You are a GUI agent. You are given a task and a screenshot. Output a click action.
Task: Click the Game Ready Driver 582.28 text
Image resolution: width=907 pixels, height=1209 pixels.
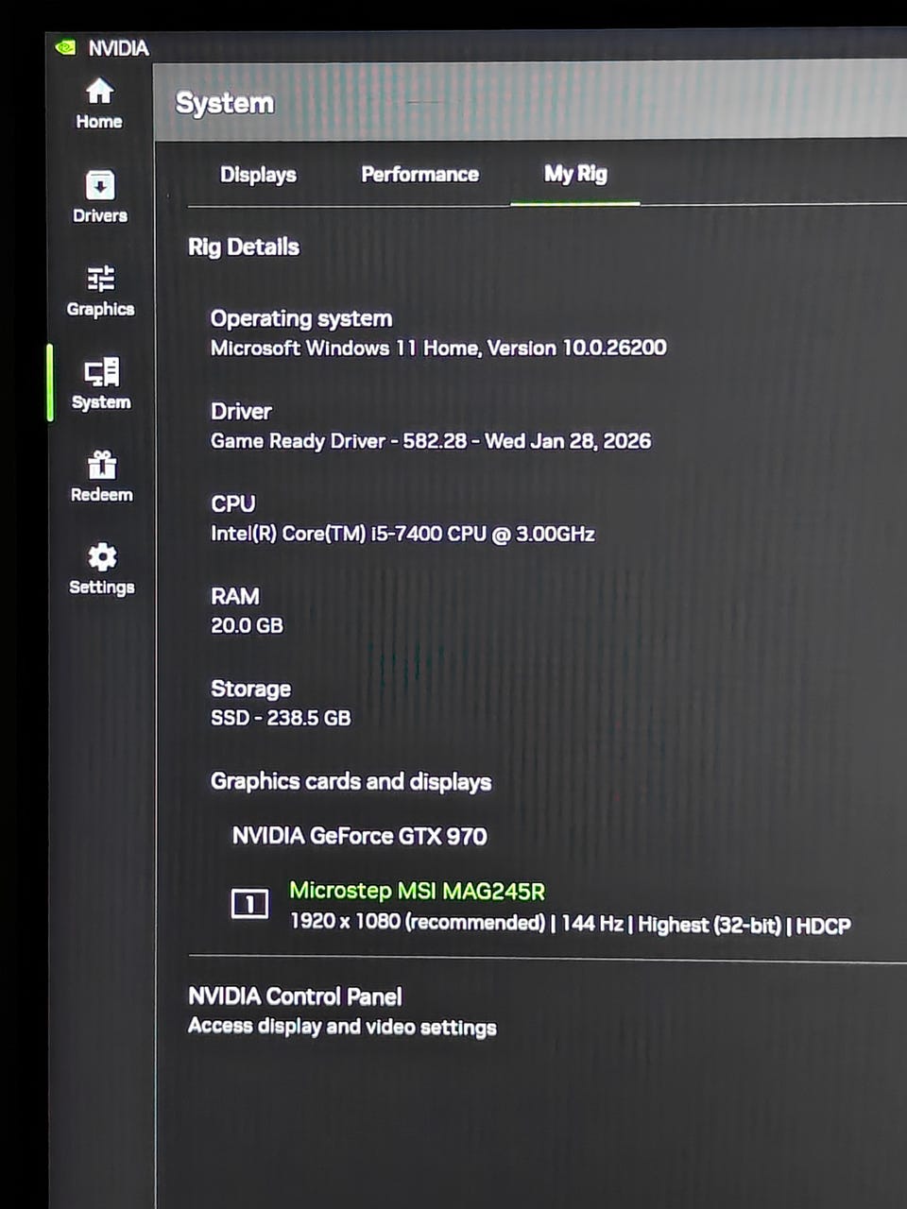(431, 441)
